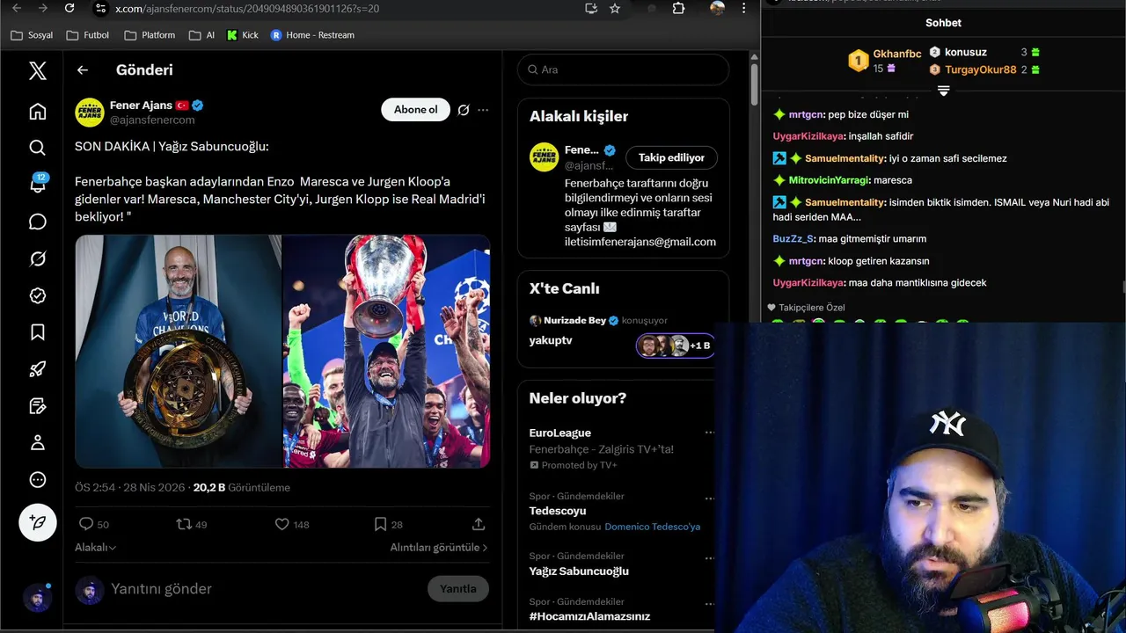Open Sosyal bookmarks folder
Screen dimensions: 1126x633
(x=32, y=35)
